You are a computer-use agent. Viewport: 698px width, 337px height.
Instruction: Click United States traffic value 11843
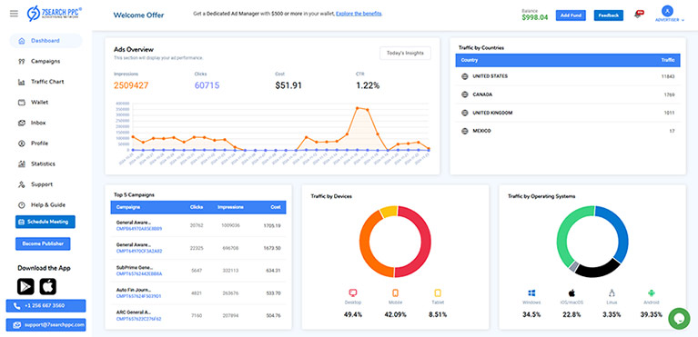pos(668,76)
